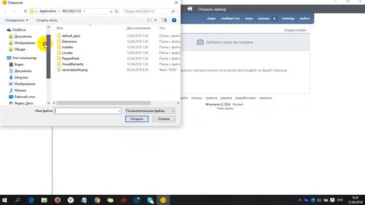Image resolution: width=365 pixels, height=205 pixels.
Task: Click the Отмена button
Action: 164,119
